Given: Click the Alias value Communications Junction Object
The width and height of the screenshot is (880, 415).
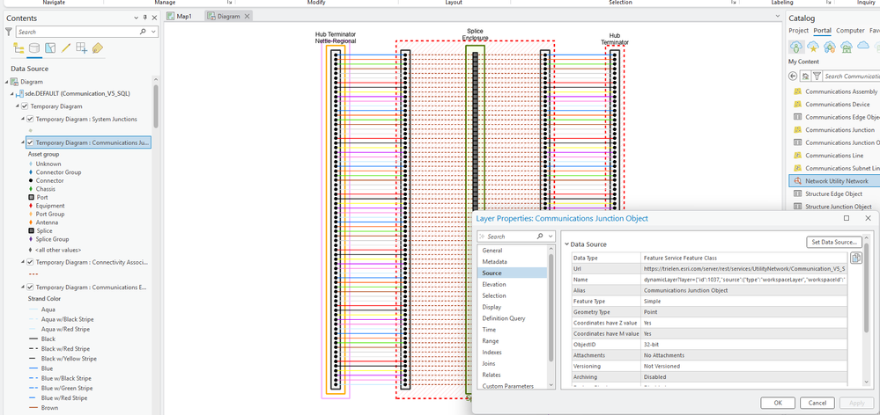Looking at the screenshot, I should click(x=685, y=290).
